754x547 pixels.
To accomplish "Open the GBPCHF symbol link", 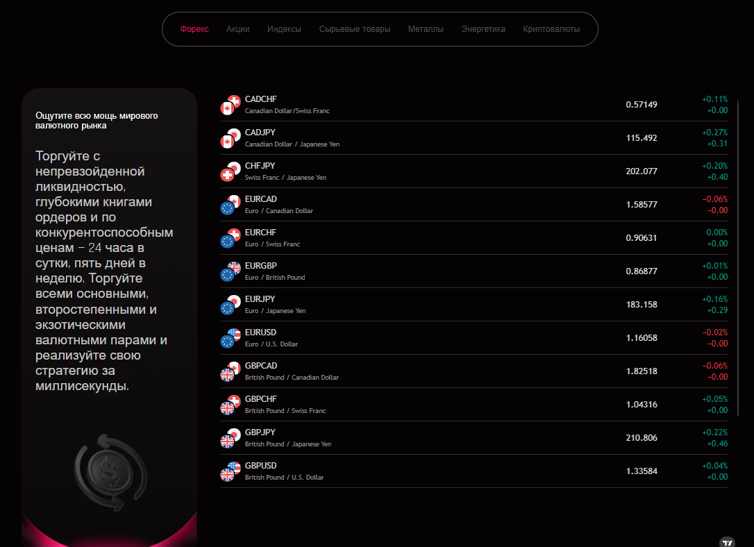I will [x=260, y=399].
